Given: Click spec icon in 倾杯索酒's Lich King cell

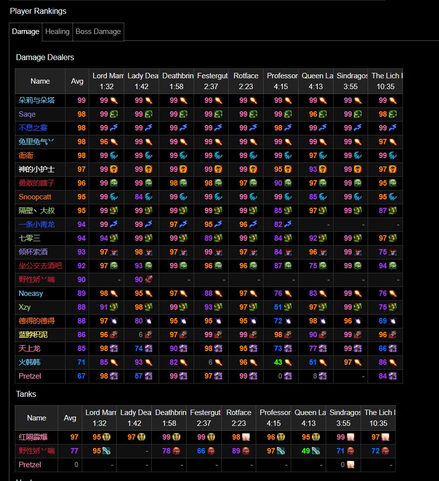Looking at the screenshot, I should (x=393, y=252).
